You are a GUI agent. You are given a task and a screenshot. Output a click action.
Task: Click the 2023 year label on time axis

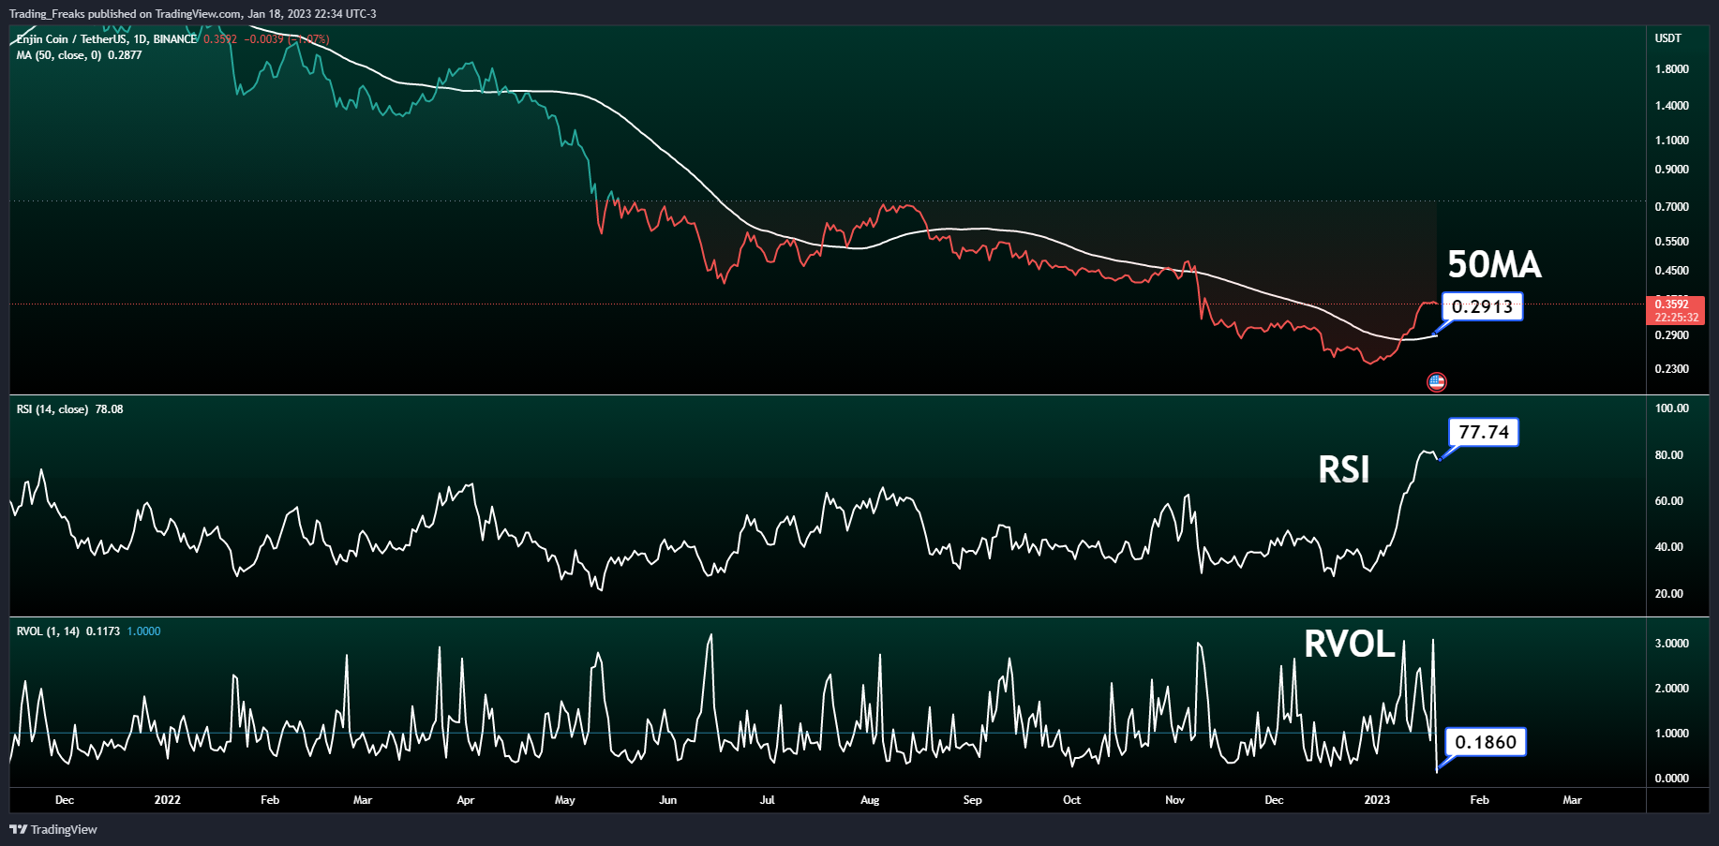pos(1377,800)
